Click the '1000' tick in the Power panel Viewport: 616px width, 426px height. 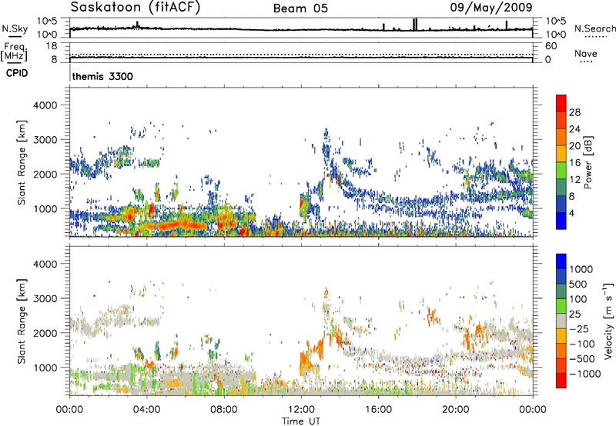tap(45, 208)
